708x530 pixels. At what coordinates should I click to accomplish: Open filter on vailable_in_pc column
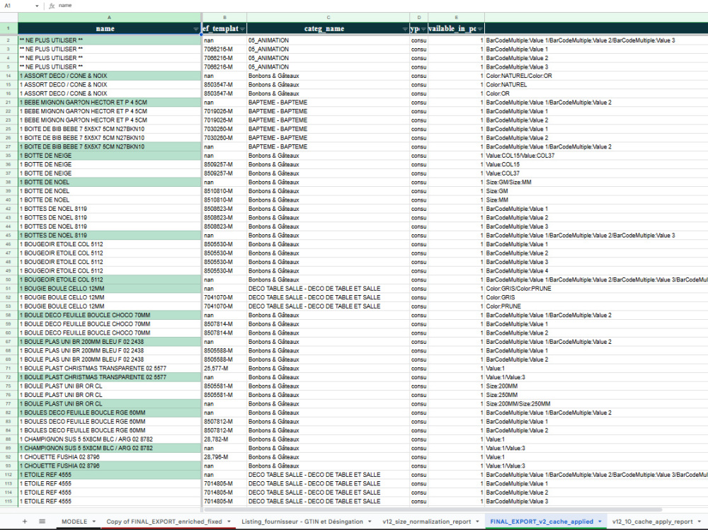click(480, 29)
